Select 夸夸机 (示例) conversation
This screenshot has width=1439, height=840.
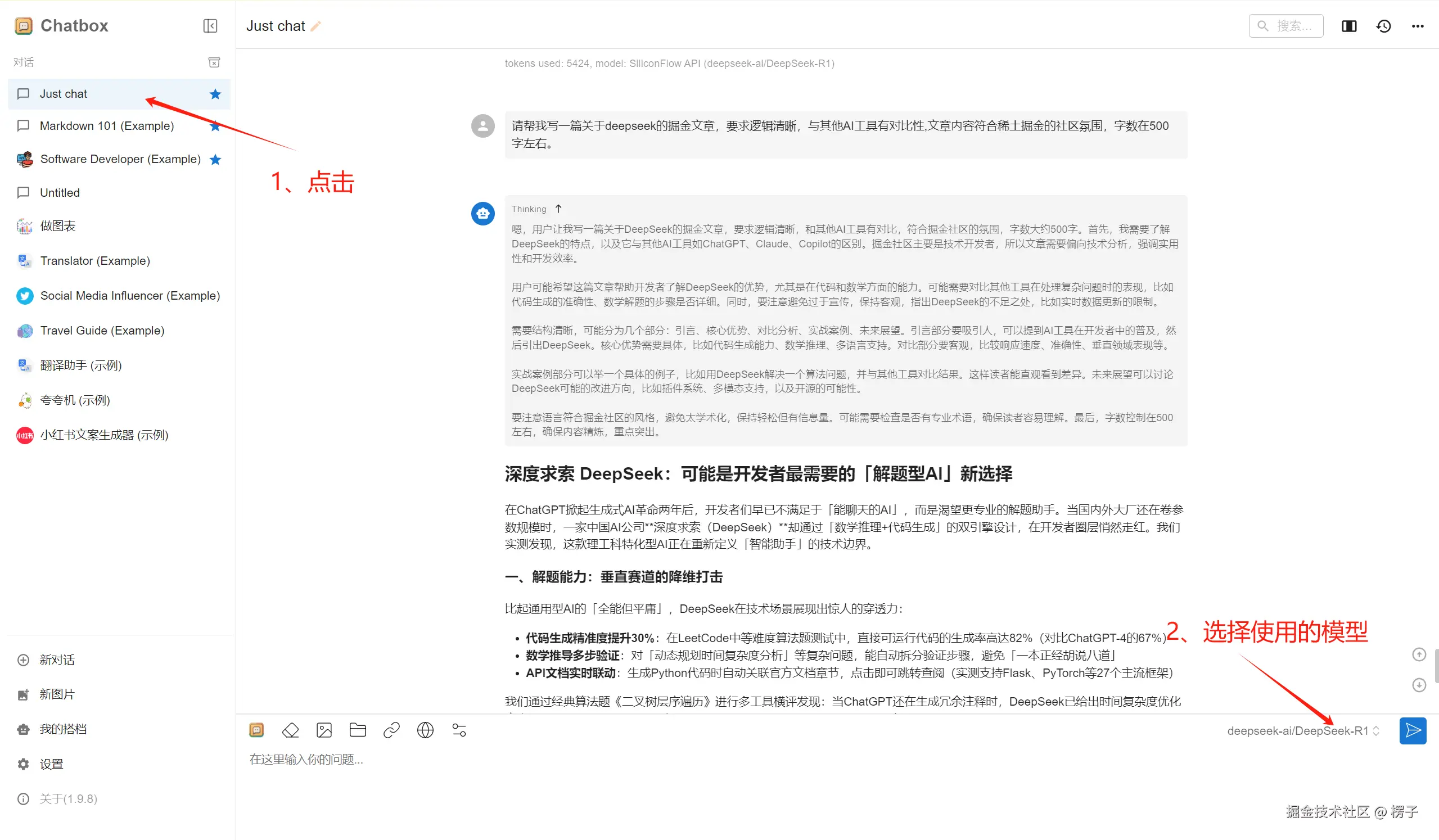[x=119, y=400]
